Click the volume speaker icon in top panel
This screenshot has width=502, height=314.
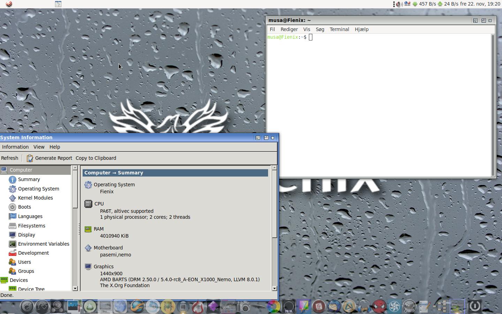(399, 4)
